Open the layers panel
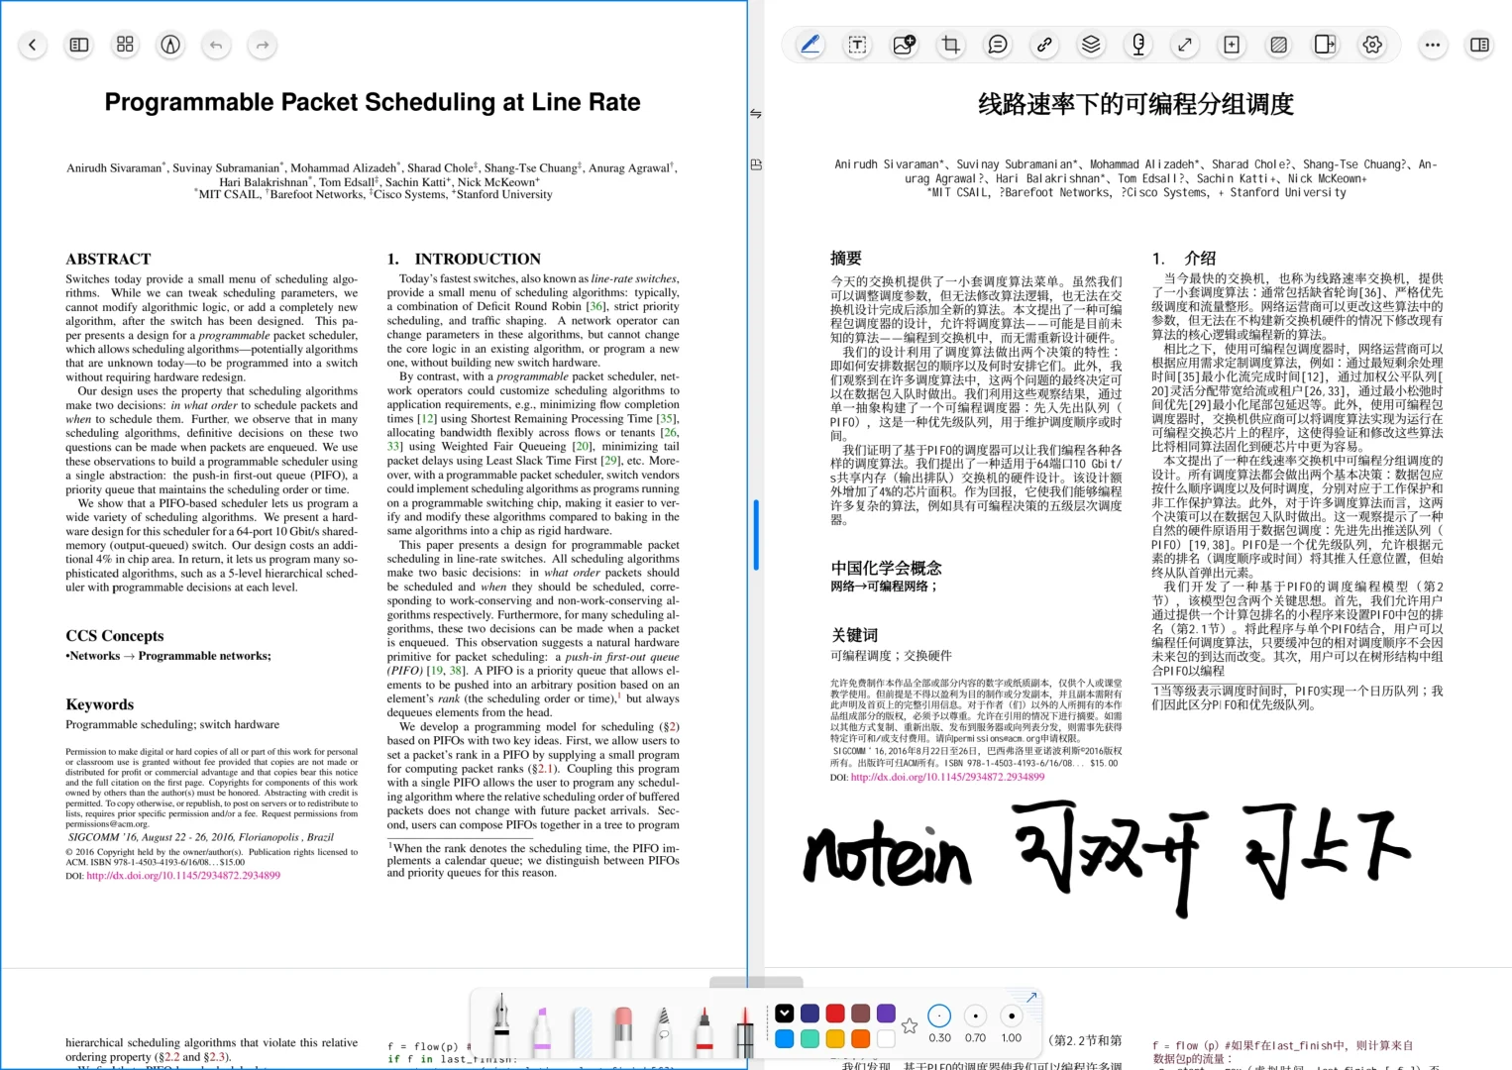This screenshot has width=1512, height=1070. pos(1090,45)
